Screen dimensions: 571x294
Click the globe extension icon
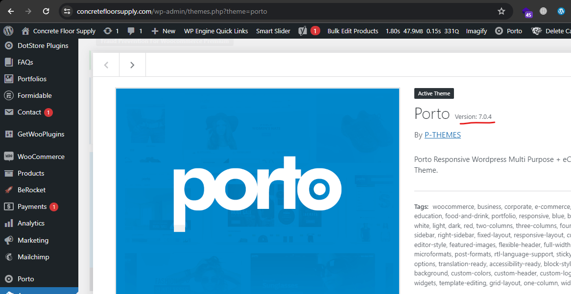pos(543,11)
